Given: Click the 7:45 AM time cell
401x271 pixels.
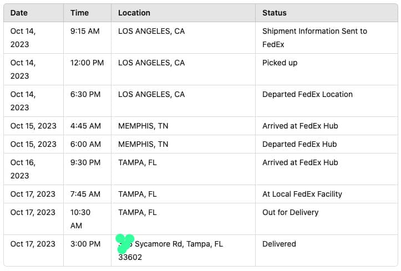Looking at the screenshot, I should pos(85,194).
